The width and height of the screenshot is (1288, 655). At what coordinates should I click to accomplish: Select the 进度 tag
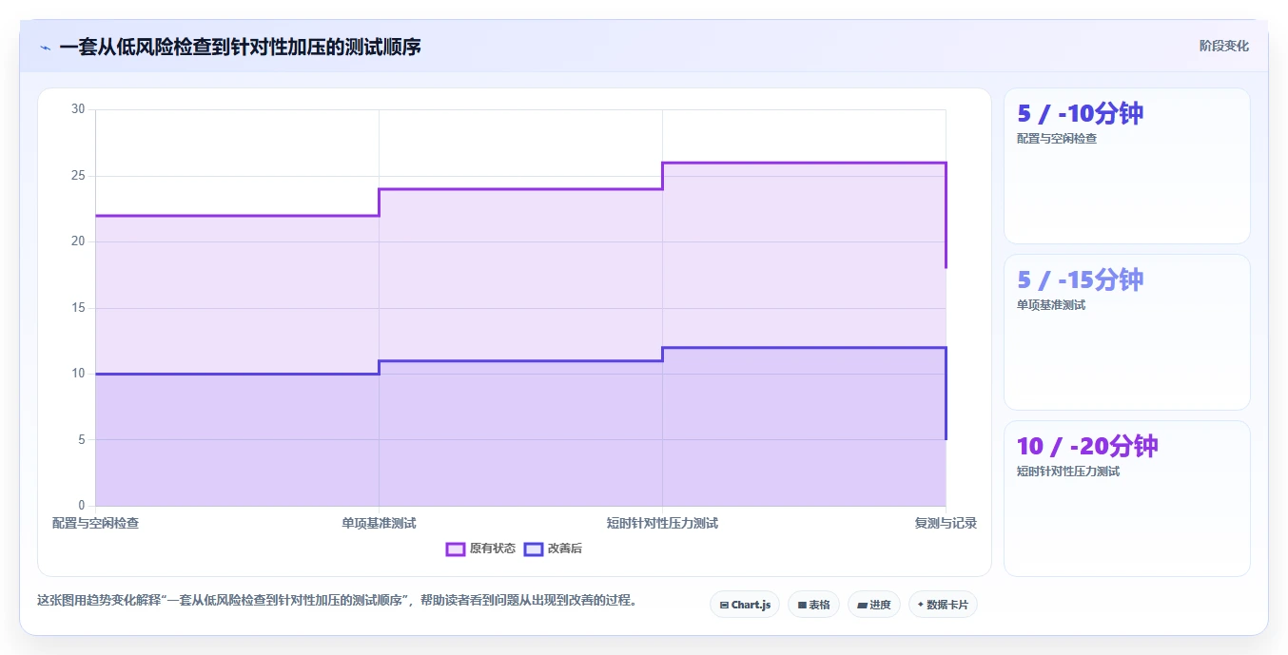click(874, 605)
